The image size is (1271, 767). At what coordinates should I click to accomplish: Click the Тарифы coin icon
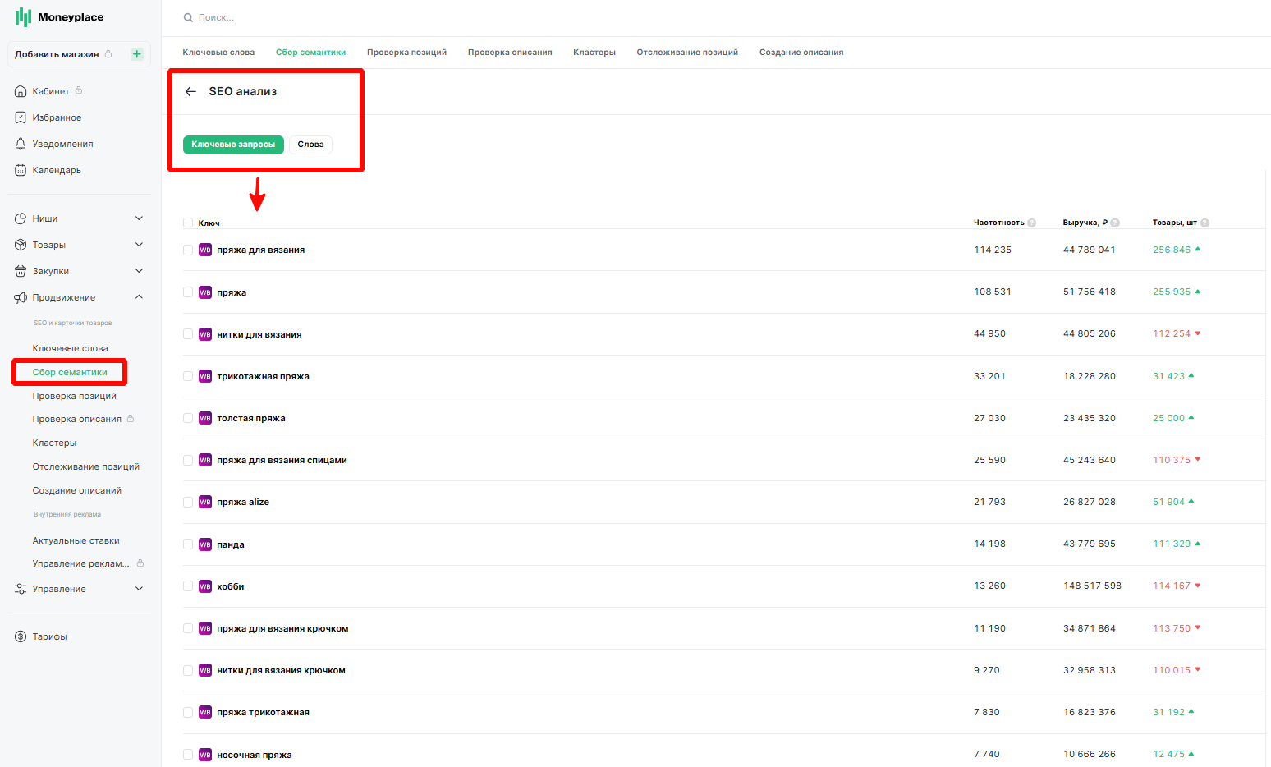tap(21, 636)
